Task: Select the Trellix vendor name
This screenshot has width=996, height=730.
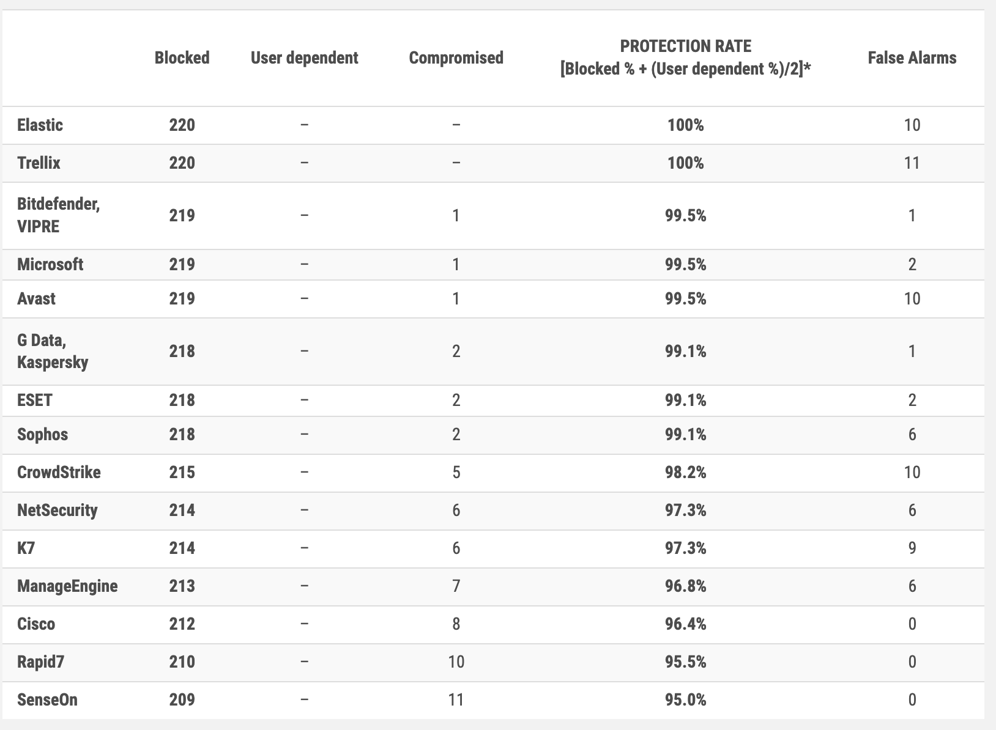Action: [x=39, y=163]
